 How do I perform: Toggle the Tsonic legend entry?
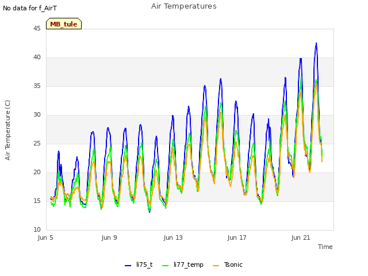tap(228, 264)
